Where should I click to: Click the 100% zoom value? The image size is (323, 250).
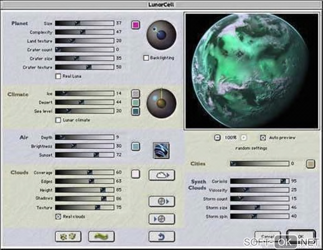(x=231, y=137)
